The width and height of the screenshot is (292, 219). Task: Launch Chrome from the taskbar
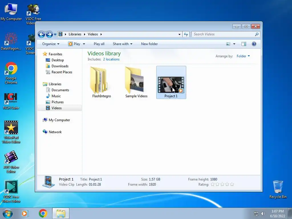pyautogui.click(x=43, y=213)
